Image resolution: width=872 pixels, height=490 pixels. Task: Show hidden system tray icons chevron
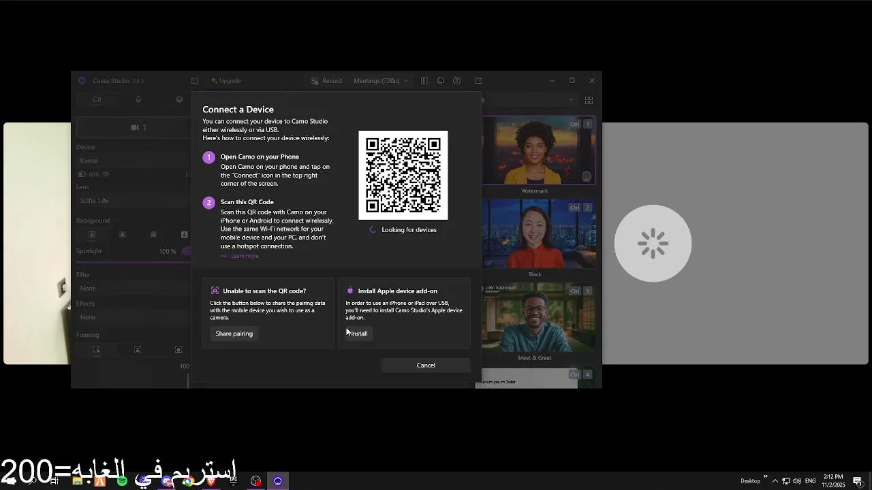click(x=775, y=481)
